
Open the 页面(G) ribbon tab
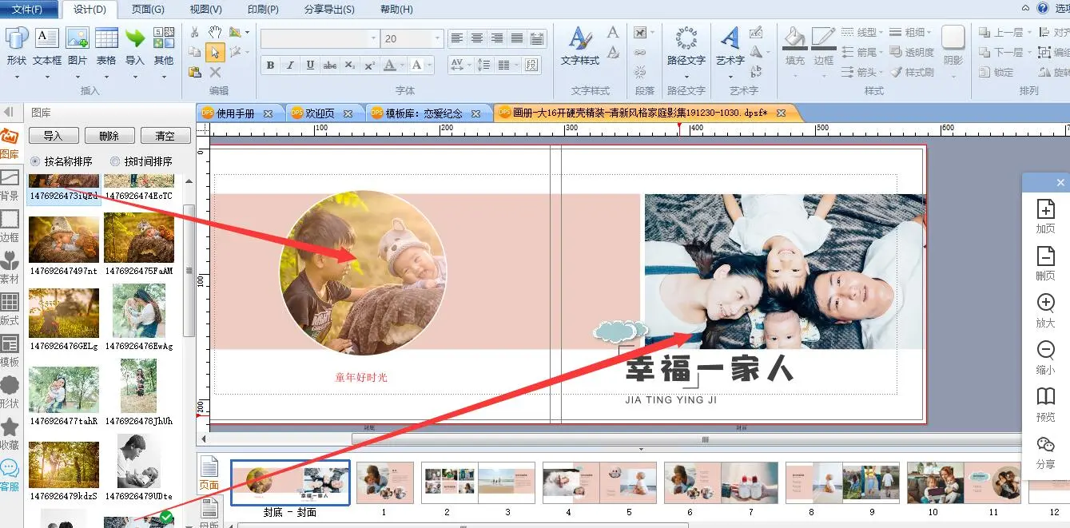tap(148, 10)
